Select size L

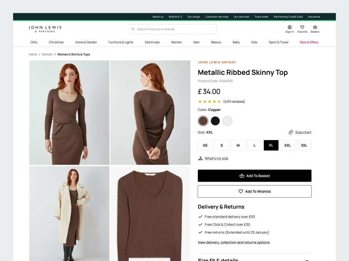click(254, 145)
